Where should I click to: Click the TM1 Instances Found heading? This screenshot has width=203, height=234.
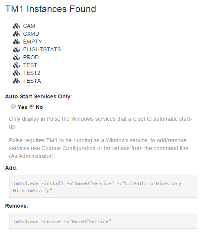(51, 9)
